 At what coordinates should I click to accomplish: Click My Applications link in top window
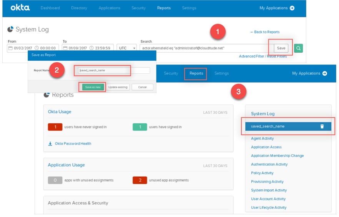(x=274, y=8)
